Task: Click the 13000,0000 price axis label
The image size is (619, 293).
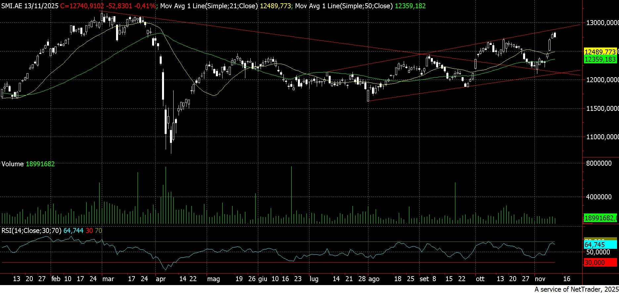Action: pos(602,23)
